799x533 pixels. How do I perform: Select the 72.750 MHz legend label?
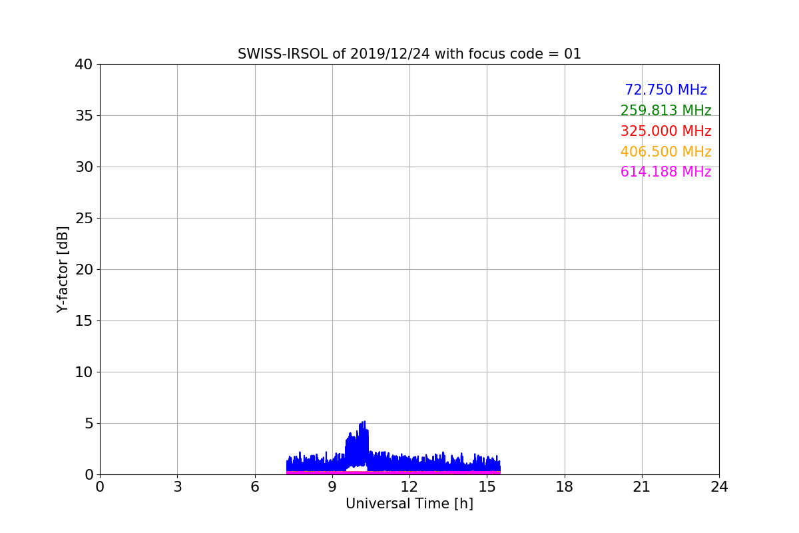click(666, 90)
